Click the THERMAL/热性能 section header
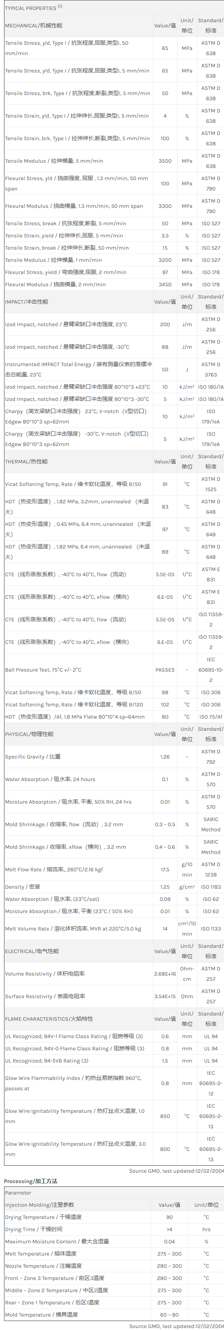Image resolution: width=224 pixels, height=1331 pixels. click(26, 462)
